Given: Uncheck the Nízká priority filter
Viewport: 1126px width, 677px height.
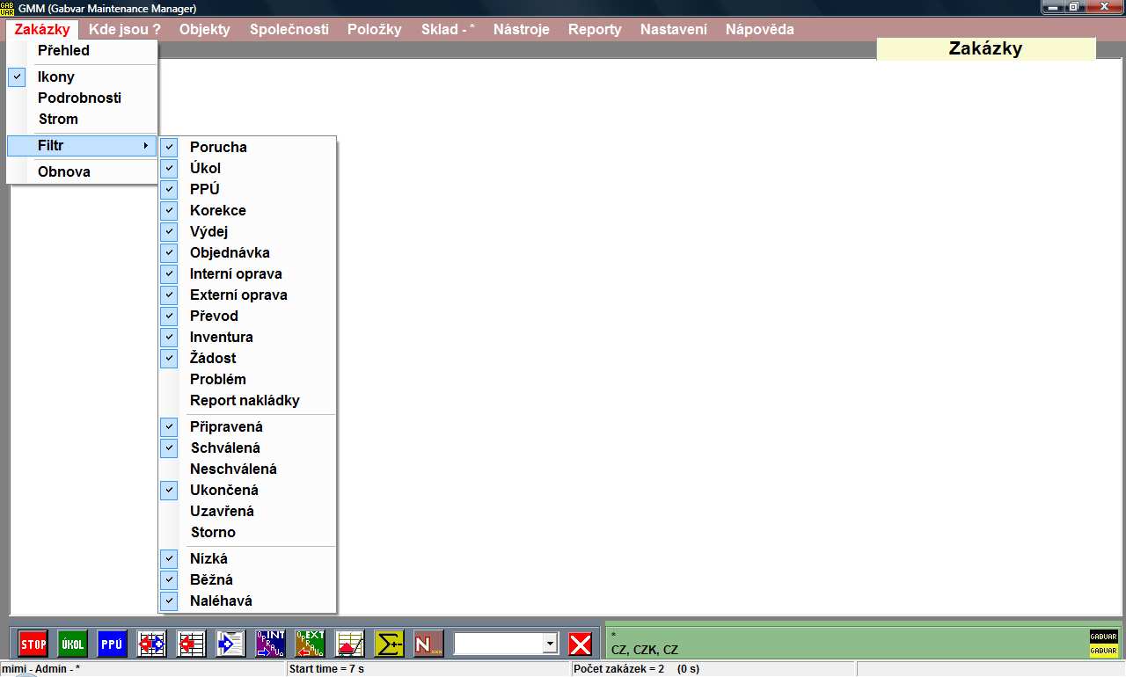Looking at the screenshot, I should coord(248,558).
